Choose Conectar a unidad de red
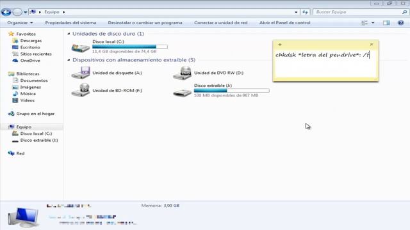The height and width of the screenshot is (230, 410). (x=220, y=23)
